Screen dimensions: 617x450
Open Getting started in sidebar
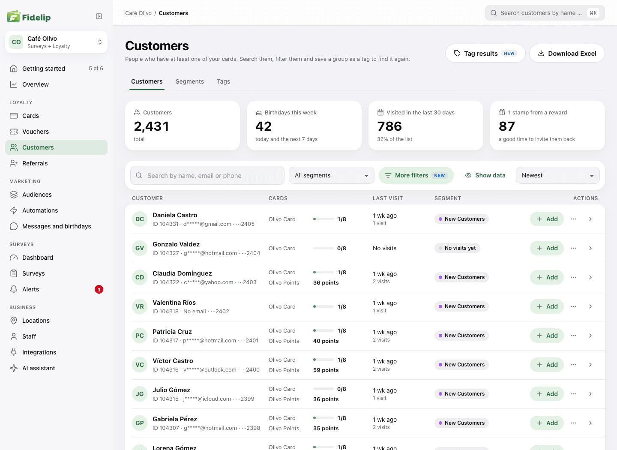[x=56, y=69]
